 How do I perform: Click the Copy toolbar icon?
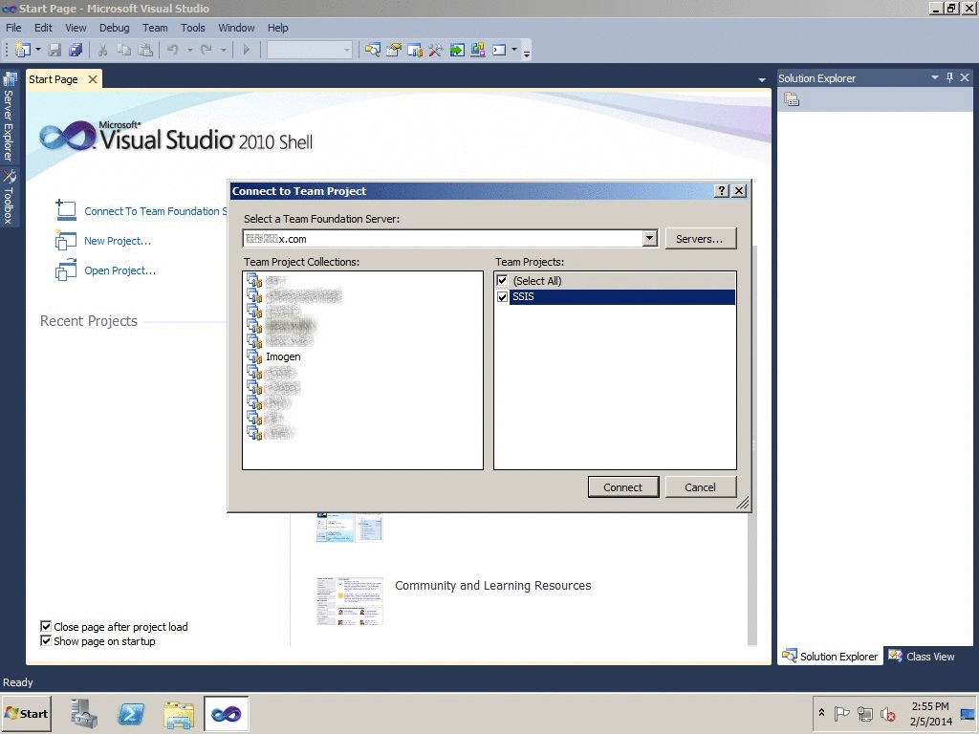(x=124, y=50)
